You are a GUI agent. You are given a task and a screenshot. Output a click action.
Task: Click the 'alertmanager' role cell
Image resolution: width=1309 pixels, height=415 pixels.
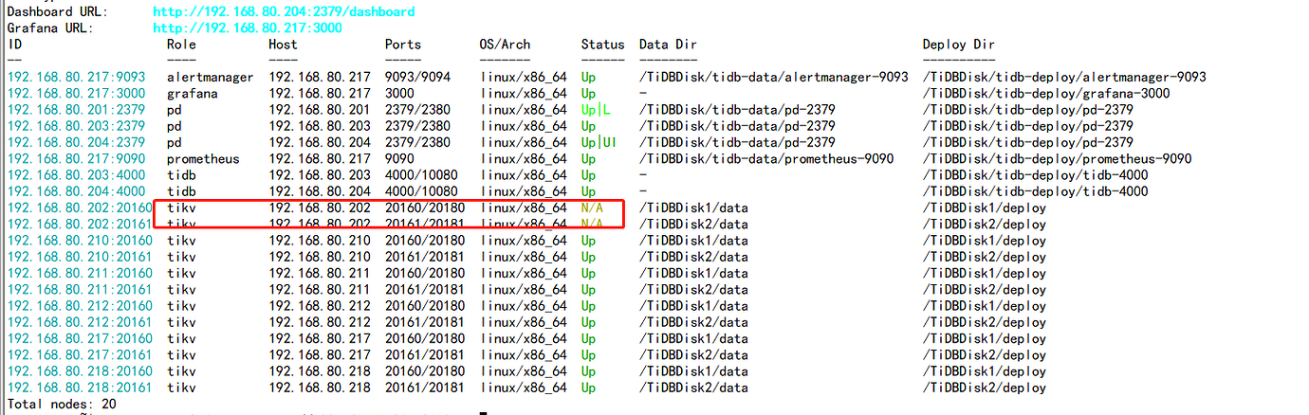pyautogui.click(x=211, y=77)
